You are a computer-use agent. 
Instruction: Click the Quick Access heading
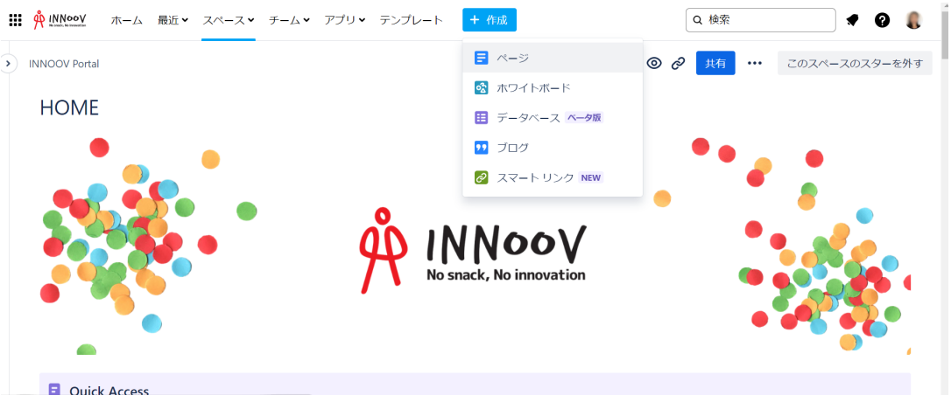[109, 390]
